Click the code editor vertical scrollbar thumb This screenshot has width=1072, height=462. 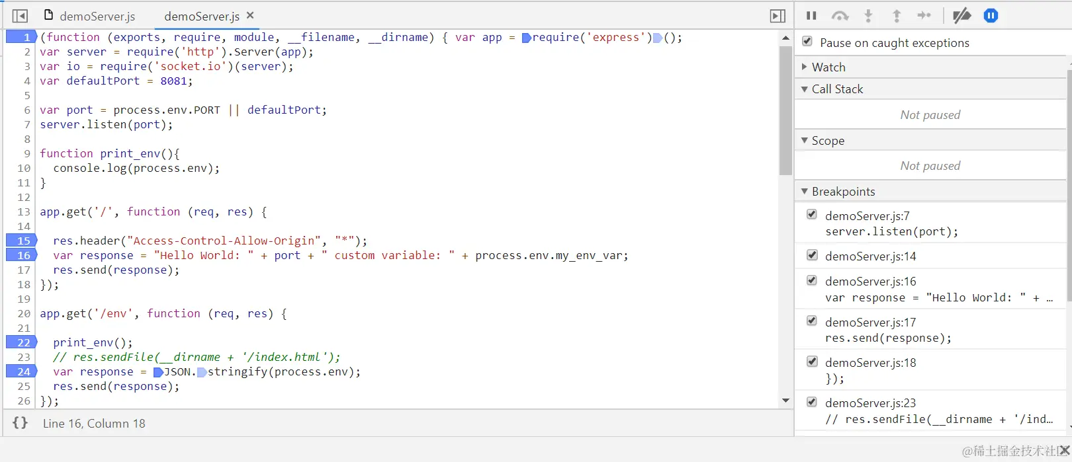click(x=785, y=110)
